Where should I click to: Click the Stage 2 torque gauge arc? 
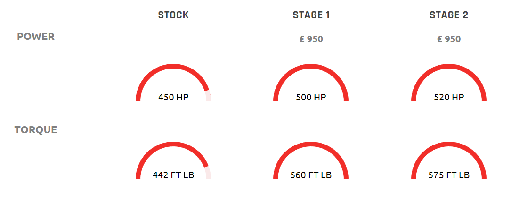click(x=449, y=144)
